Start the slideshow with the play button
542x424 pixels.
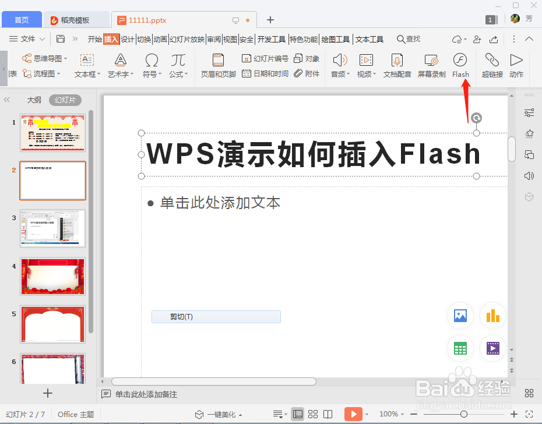[353, 414]
